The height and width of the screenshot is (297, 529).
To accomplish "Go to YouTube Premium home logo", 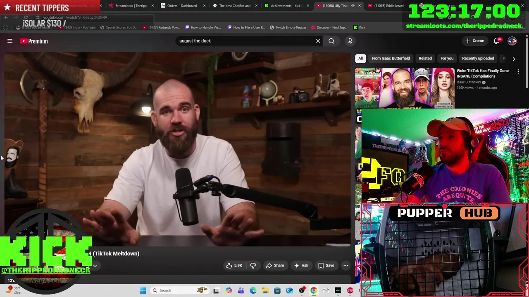I will click(34, 41).
